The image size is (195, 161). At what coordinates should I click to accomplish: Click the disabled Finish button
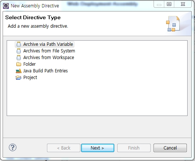[134, 148]
